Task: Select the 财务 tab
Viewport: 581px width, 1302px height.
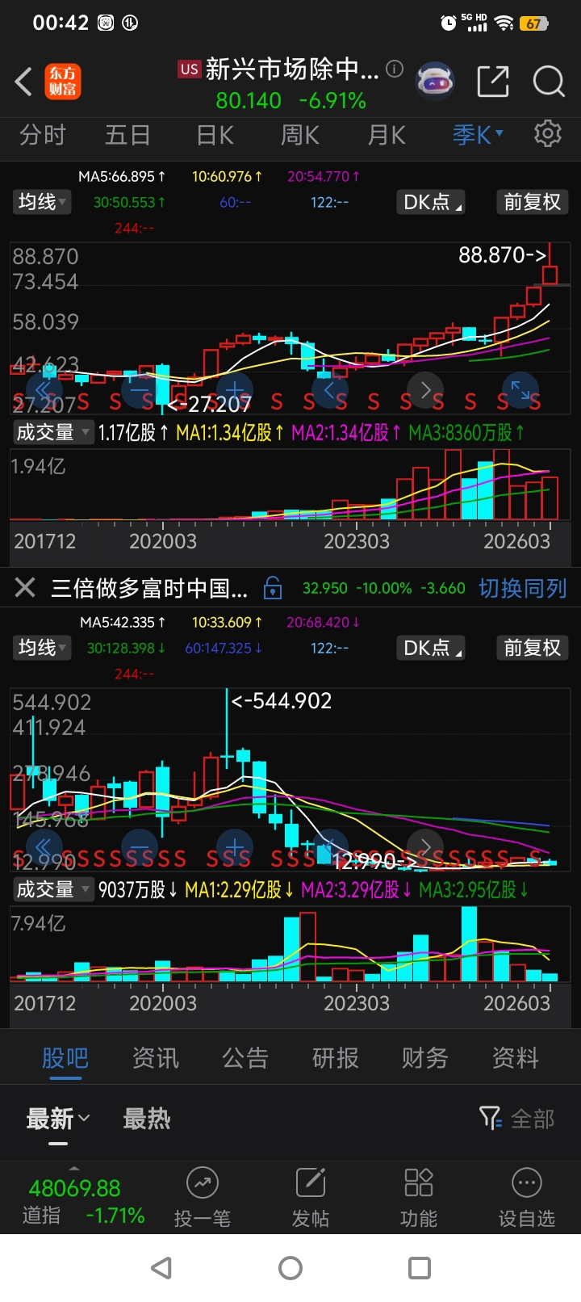Action: click(425, 1058)
